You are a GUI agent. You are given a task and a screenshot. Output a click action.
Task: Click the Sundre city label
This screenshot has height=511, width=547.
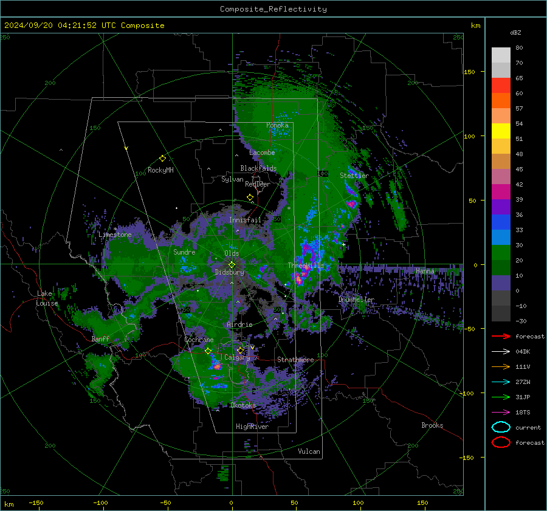coord(185,252)
